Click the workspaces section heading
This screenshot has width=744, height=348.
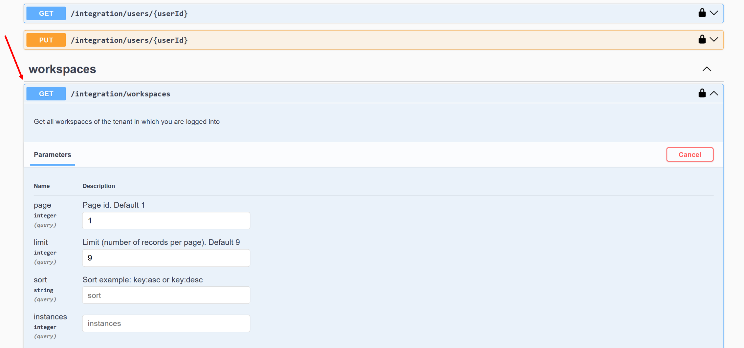pos(62,69)
